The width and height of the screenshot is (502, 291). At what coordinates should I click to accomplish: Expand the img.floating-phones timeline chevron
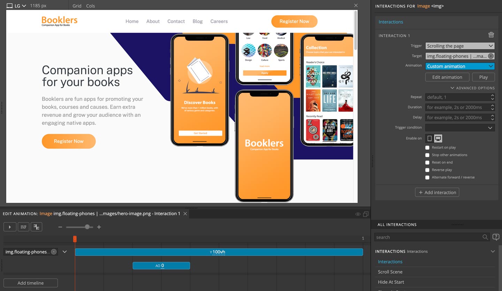[64, 252]
